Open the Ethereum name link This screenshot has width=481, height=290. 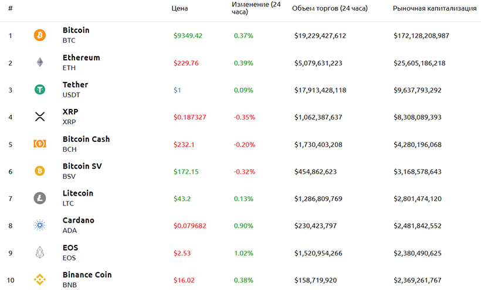coord(81,58)
